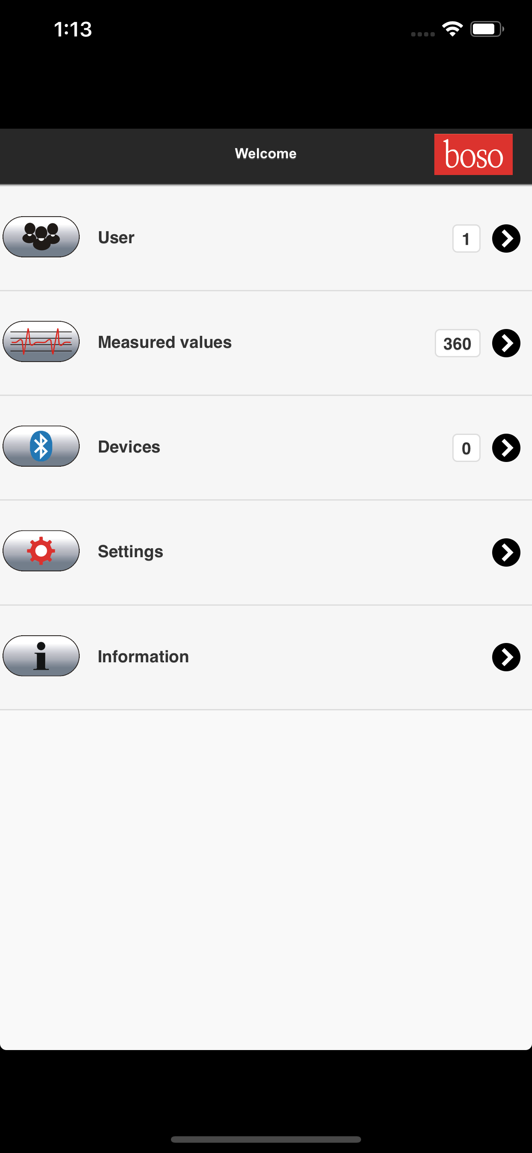Image resolution: width=532 pixels, height=1153 pixels.
Task: Open Measured values via arrow chevron
Action: pyautogui.click(x=506, y=343)
